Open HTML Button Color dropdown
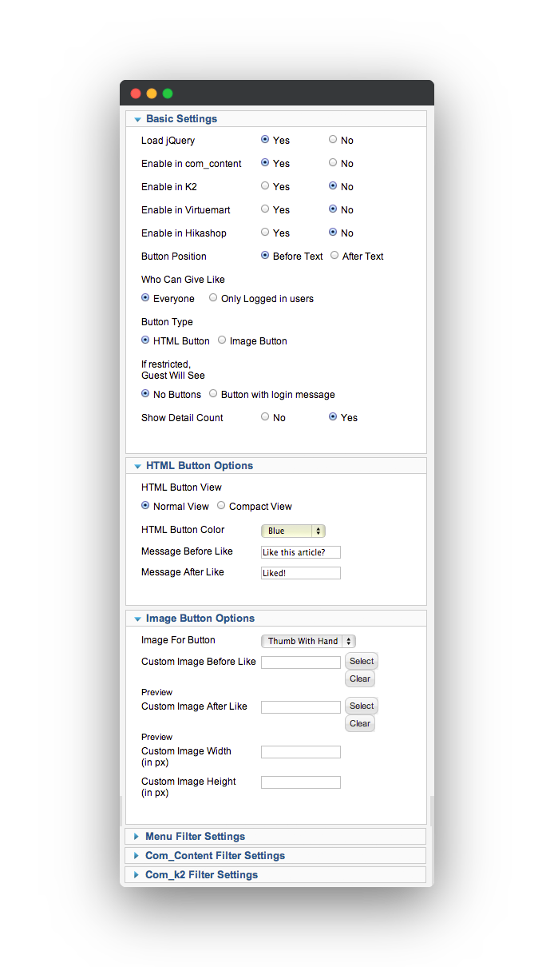Image resolution: width=554 pixels, height=967 pixels. 293,531
